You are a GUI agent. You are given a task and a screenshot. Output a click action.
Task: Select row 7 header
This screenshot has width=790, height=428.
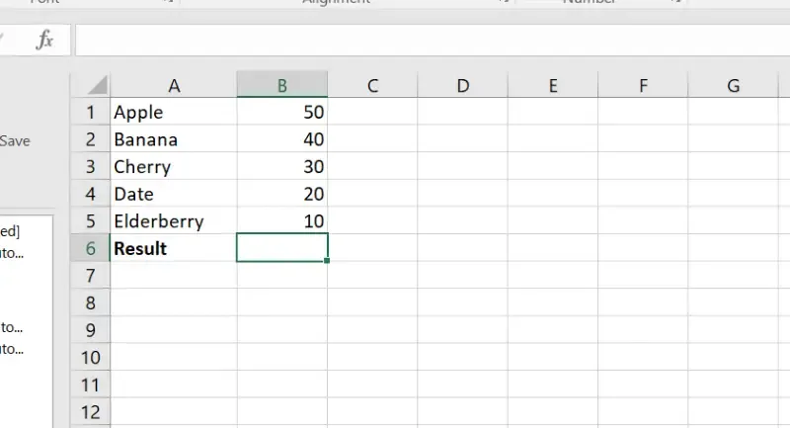click(90, 275)
